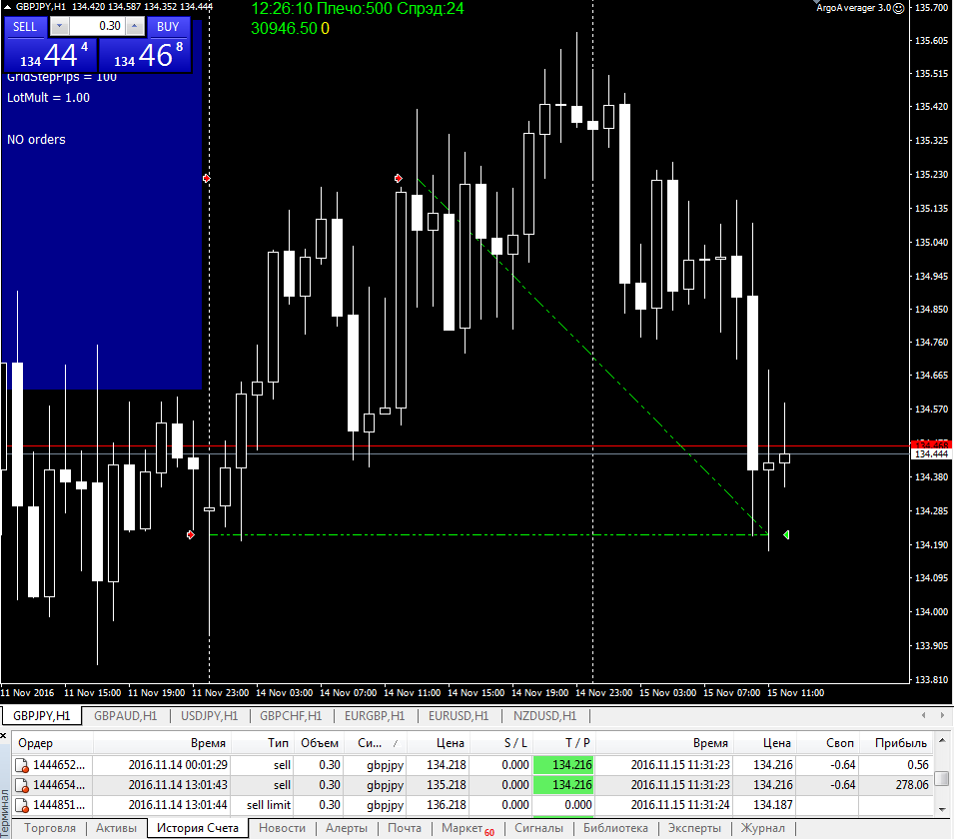Image resolution: width=954 pixels, height=839 pixels.
Task: Switch to EURUSD,H1 chart tab
Action: (459, 716)
